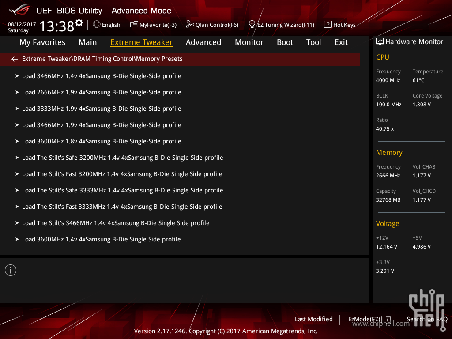This screenshot has width=452, height=339.
Task: Click the EZ Tuning Wizard bulb icon
Action: pyautogui.click(x=252, y=25)
